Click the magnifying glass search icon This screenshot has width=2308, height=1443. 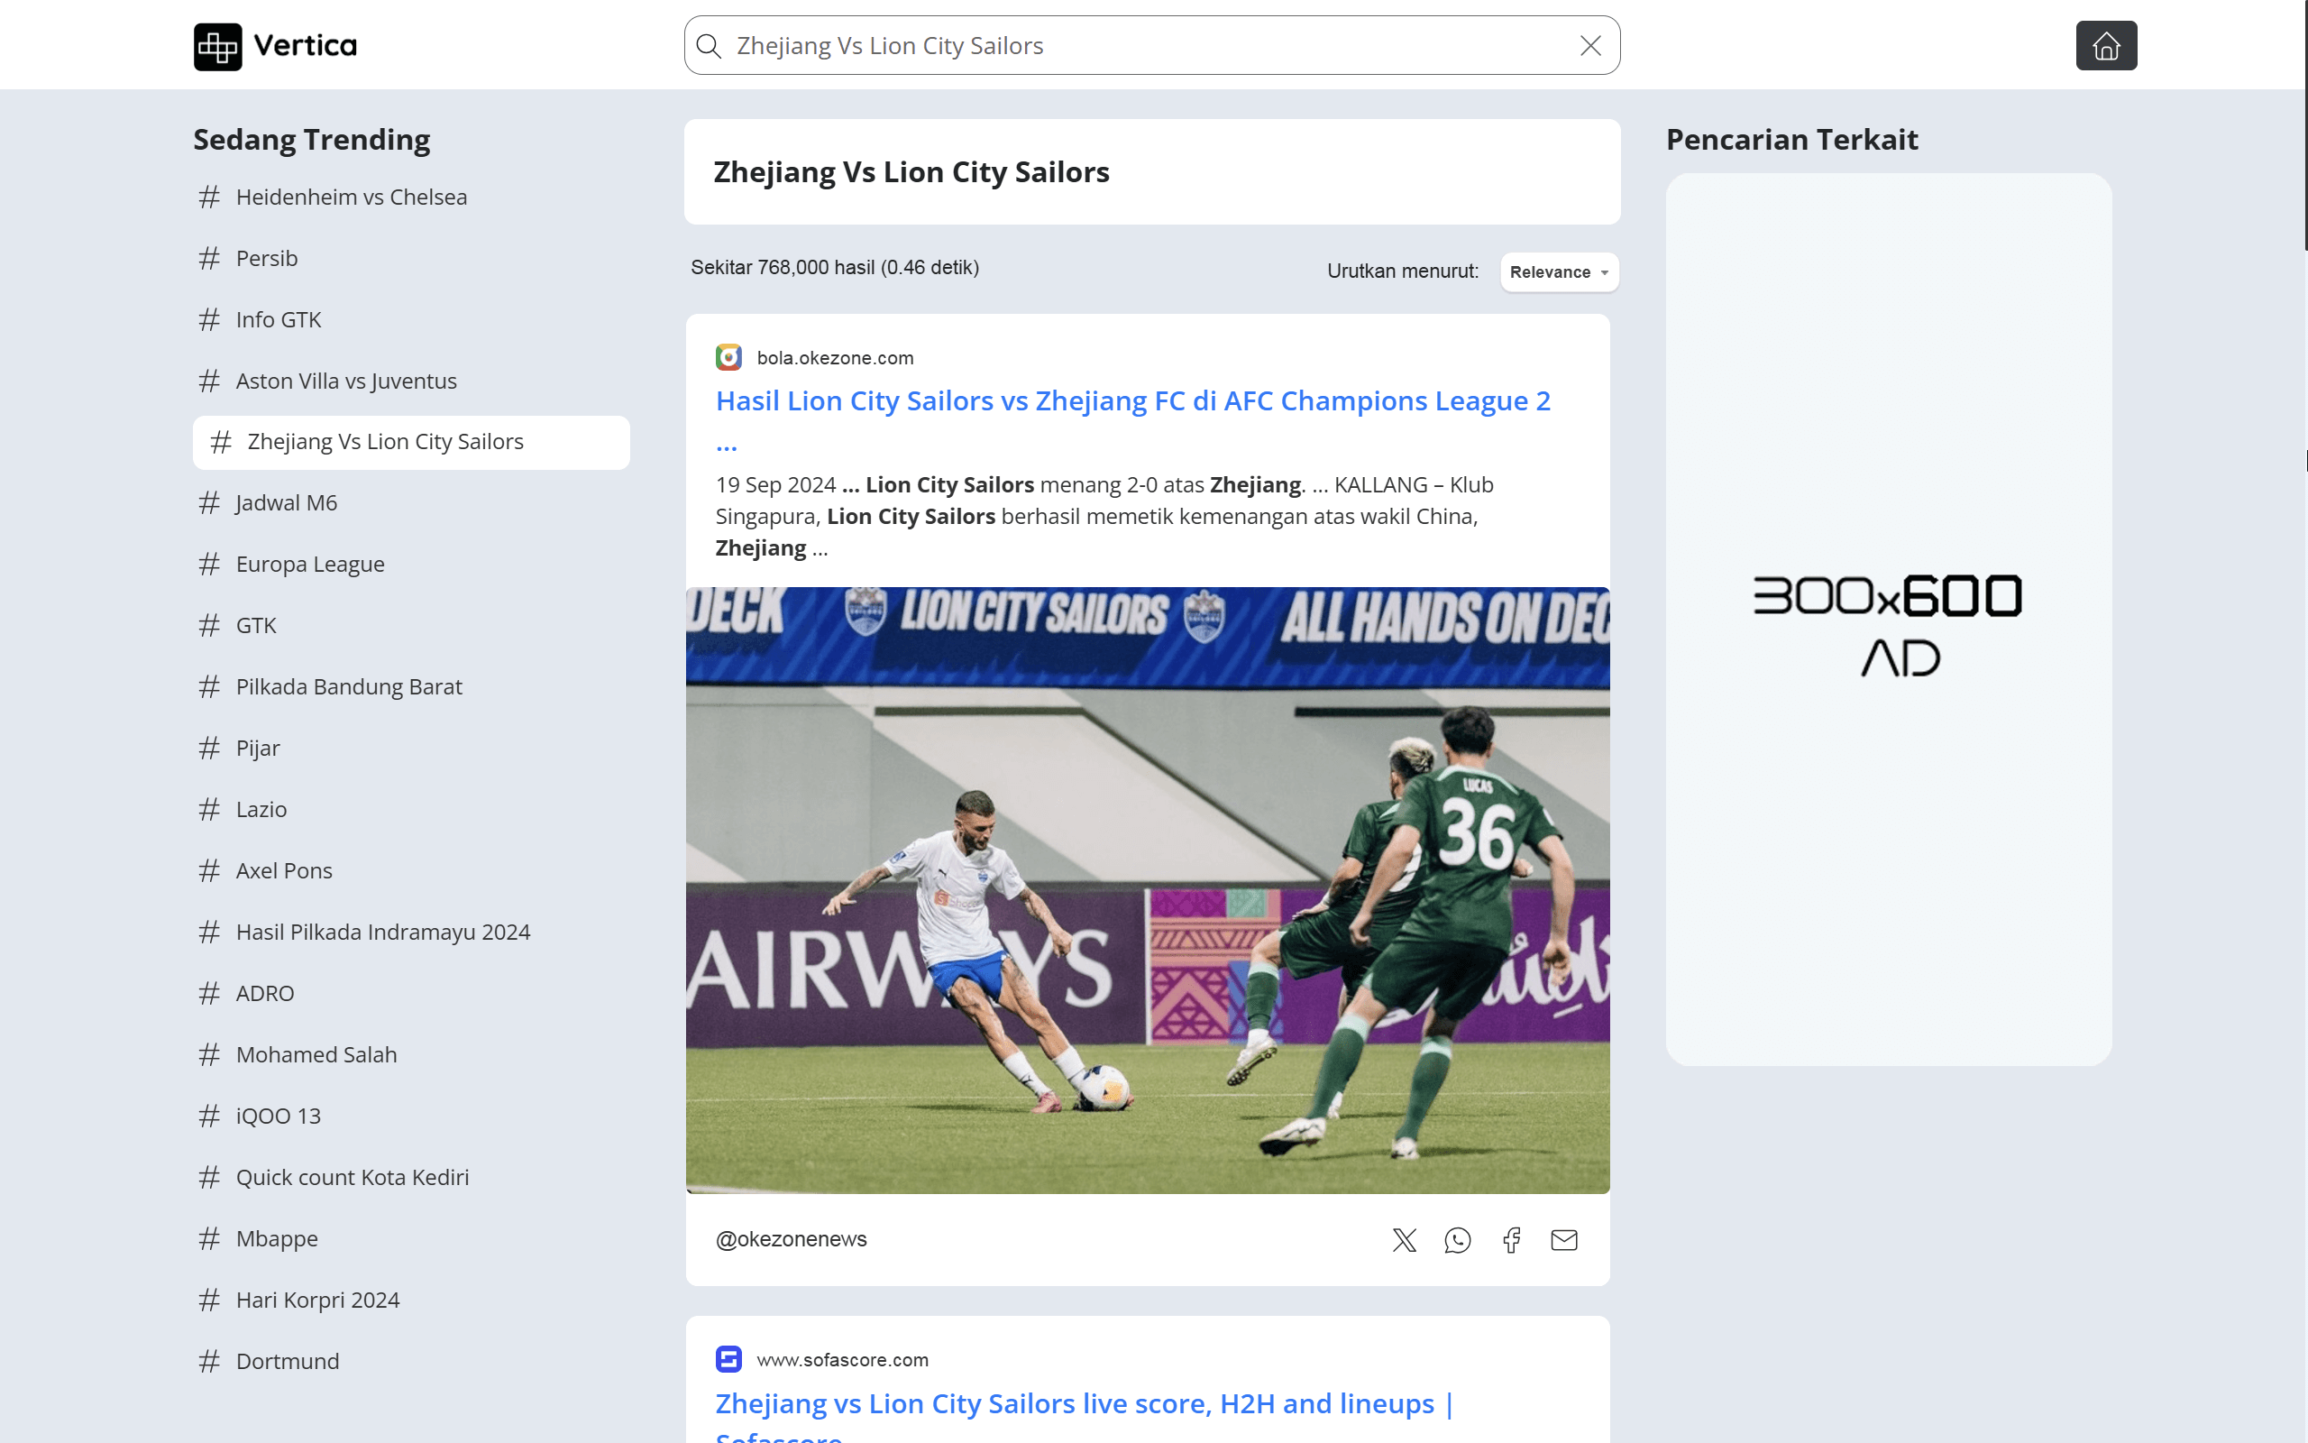[x=709, y=46]
